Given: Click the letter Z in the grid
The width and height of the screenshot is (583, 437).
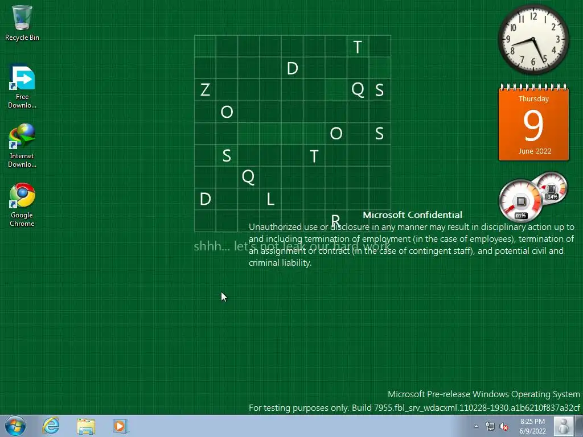Looking at the screenshot, I should point(205,90).
